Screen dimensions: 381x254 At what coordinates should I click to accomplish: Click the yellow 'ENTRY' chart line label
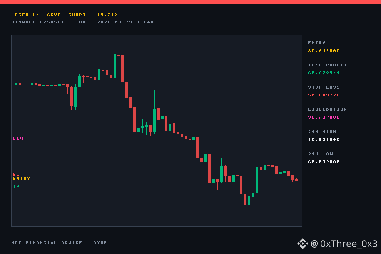(x=21, y=179)
